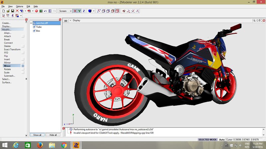Toggle options box beside FFD tool
266x149 pixels.
coord(23,53)
